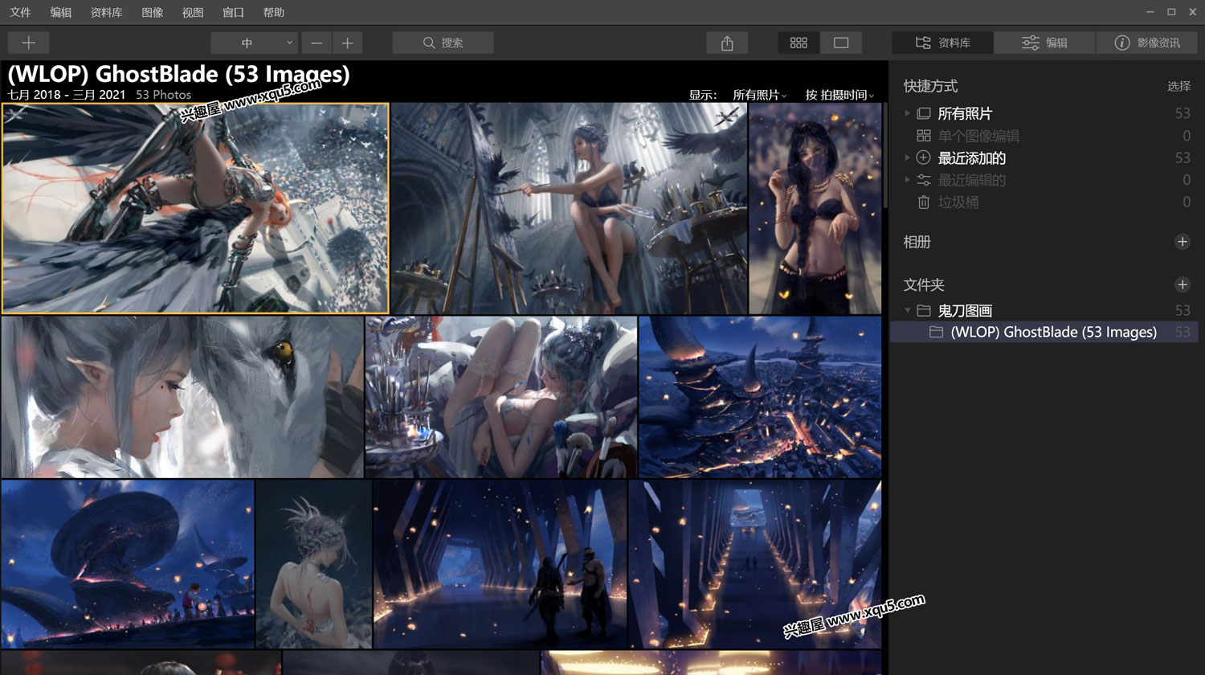This screenshot has width=1205, height=675.
Task: Select the 鬼刀图画 folder
Action: 965,310
